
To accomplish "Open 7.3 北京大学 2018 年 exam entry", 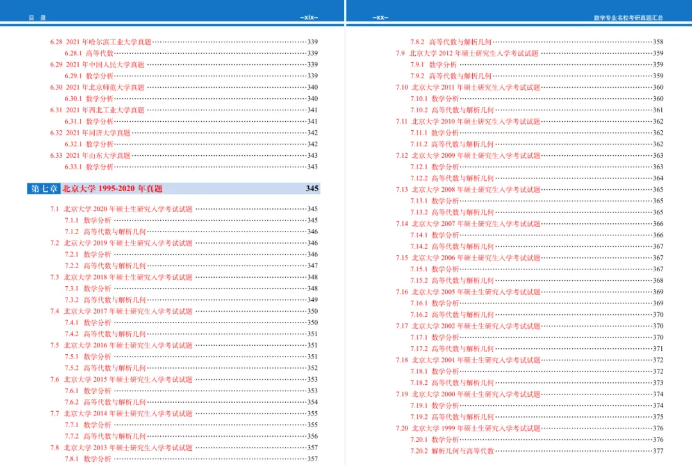I will coord(184,277).
